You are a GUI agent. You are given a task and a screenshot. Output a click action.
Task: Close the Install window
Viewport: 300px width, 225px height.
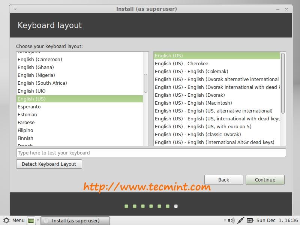[x=286, y=9]
